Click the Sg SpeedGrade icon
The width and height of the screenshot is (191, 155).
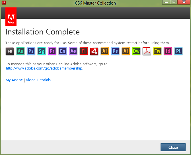point(42,51)
